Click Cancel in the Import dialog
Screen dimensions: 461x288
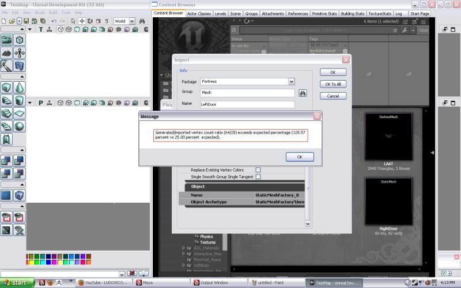pyautogui.click(x=333, y=96)
